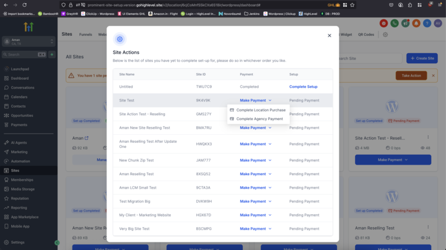Select Complete Location Purchase option

(x=258, y=110)
